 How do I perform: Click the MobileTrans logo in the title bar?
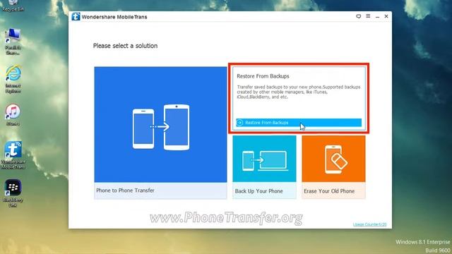[x=76, y=17]
